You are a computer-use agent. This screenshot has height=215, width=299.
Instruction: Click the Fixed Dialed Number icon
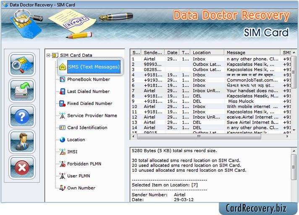[x=62, y=103]
